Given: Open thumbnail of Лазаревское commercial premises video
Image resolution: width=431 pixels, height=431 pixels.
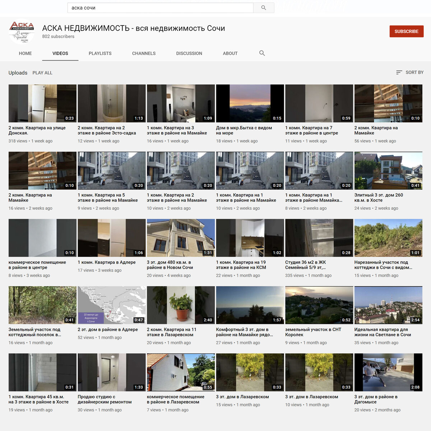Looking at the screenshot, I should (x=181, y=372).
